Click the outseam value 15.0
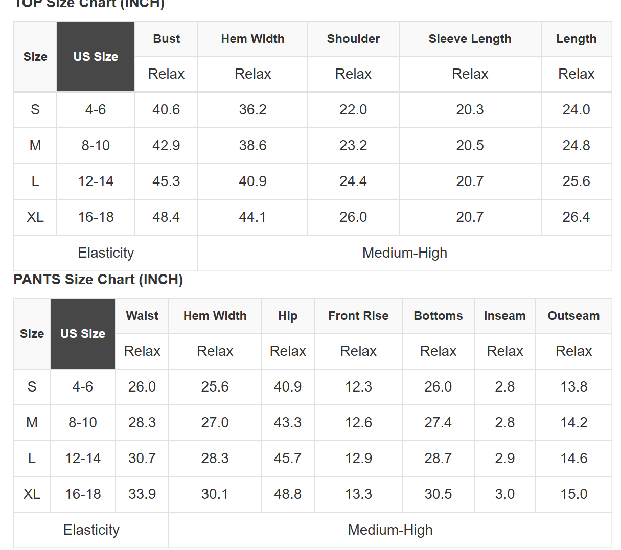 point(573,494)
